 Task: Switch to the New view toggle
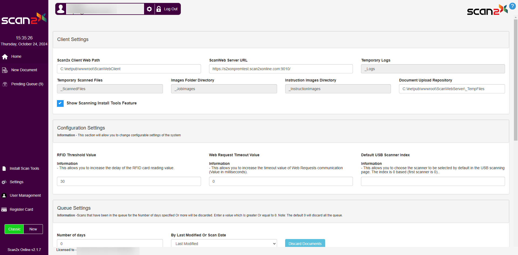(x=33, y=229)
